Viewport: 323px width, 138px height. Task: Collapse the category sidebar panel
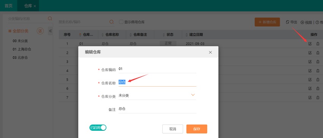coord(50,31)
